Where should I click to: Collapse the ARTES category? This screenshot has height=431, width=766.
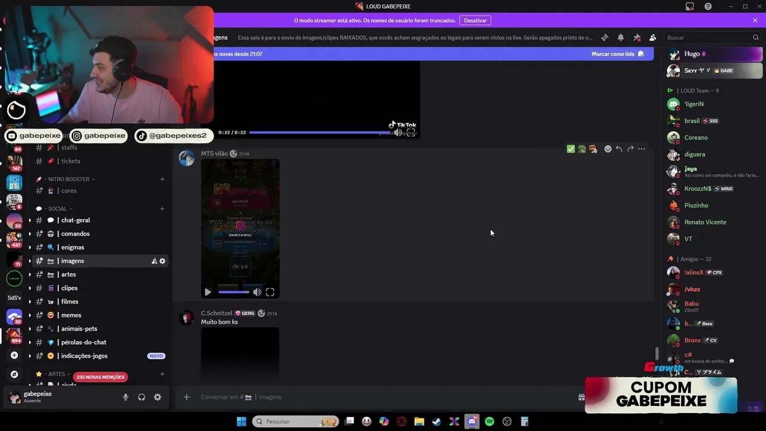pyautogui.click(x=57, y=374)
